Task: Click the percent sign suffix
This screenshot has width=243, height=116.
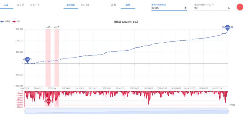Action: [x=229, y=8]
